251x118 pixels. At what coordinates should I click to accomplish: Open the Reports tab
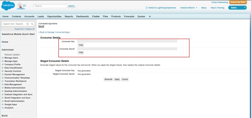pos(69,16)
